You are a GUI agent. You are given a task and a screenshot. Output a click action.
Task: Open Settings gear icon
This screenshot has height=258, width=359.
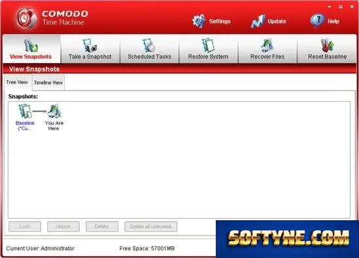tap(199, 21)
